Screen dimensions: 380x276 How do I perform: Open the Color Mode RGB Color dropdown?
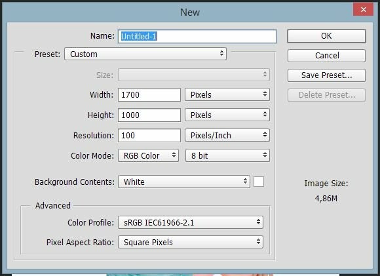(148, 155)
